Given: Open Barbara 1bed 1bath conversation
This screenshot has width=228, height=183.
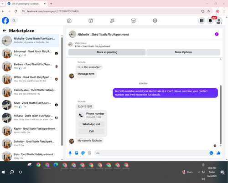Looking at the screenshot, I should pyautogui.click(x=30, y=66).
